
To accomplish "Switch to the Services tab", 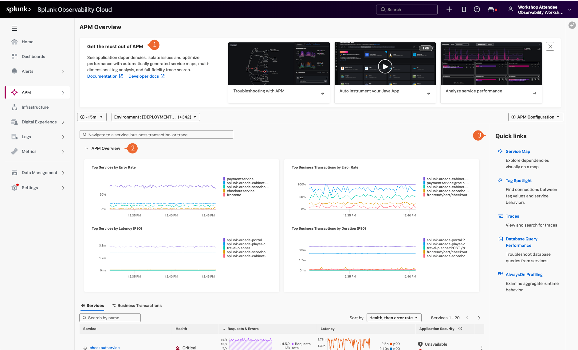I will click(x=92, y=305).
